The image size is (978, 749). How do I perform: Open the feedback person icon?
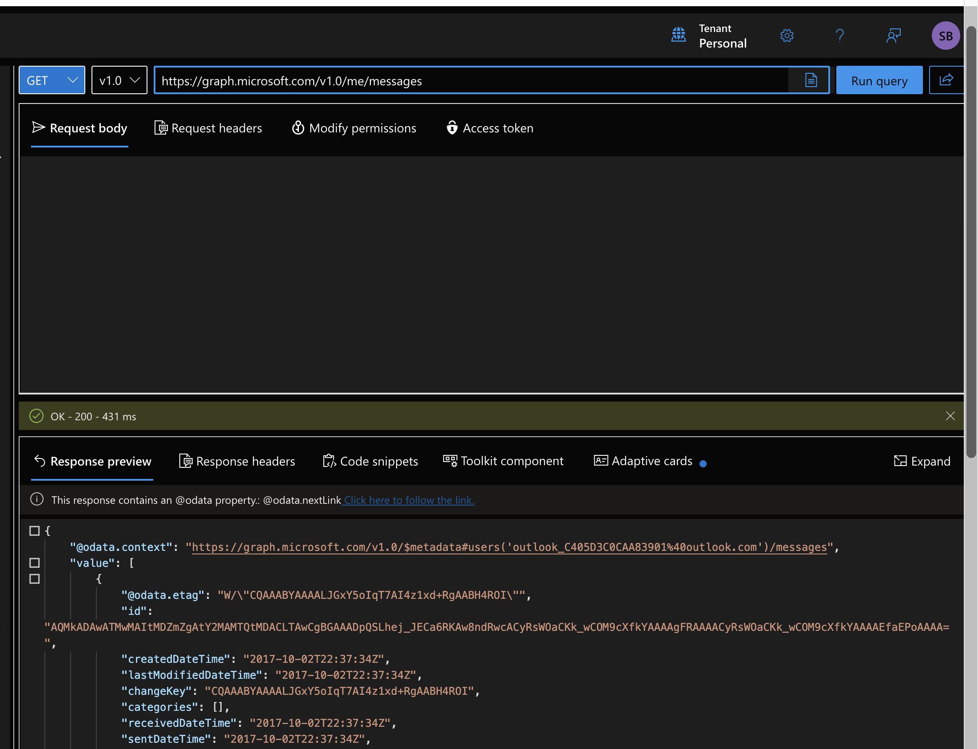[x=893, y=36]
